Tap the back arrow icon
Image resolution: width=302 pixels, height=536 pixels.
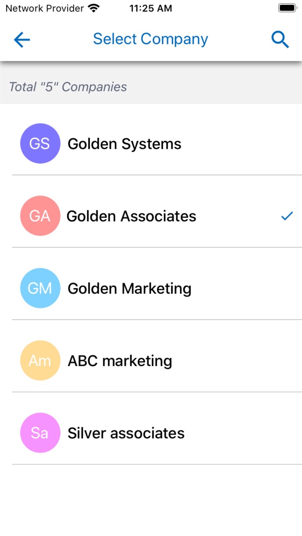[22, 40]
